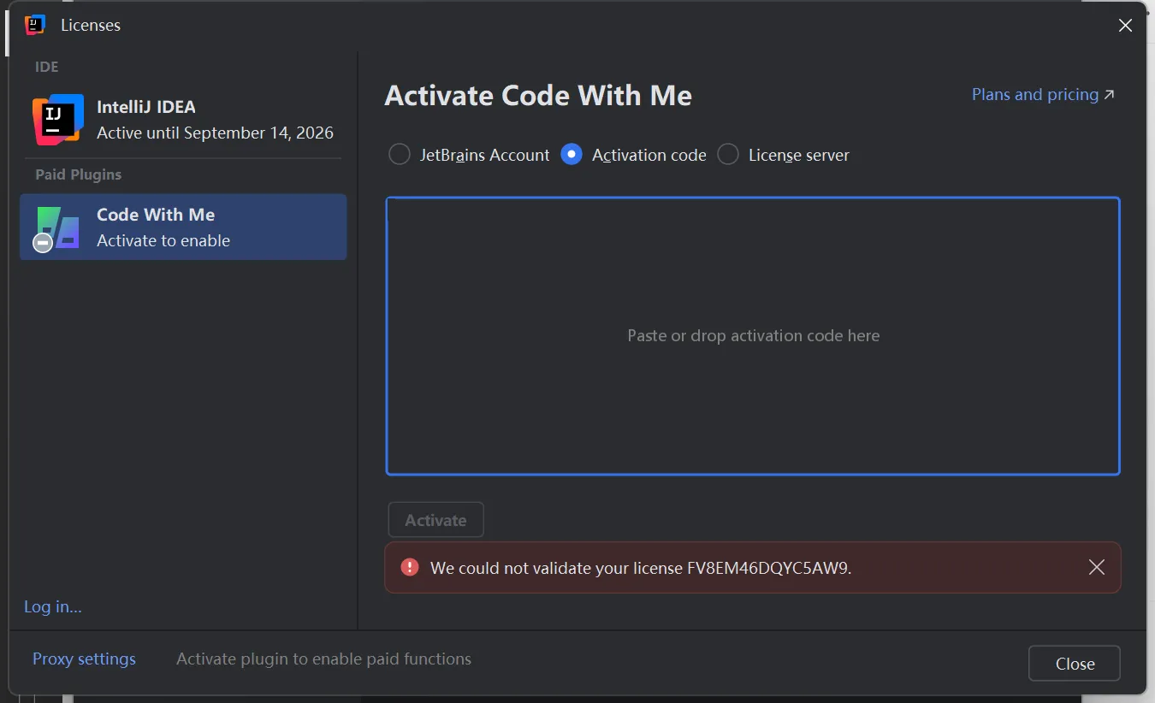Image resolution: width=1155 pixels, height=703 pixels.
Task: Open Proxy settings
Action: coord(84,659)
